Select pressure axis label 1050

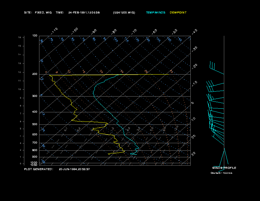pyautogui.click(x=34, y=165)
